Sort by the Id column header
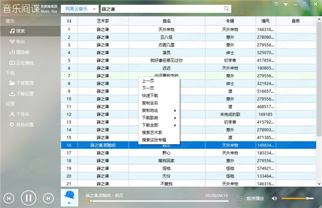Viewport: 322px width, 208px height. click(69, 21)
